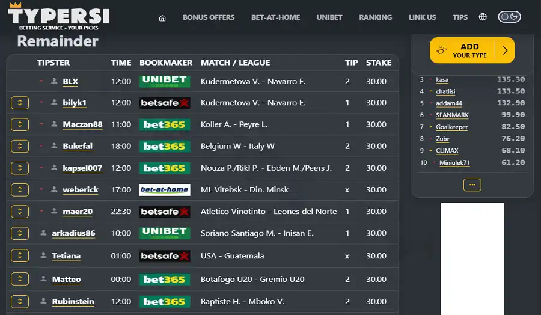Open tipster Rubinstein profile link
Image resolution: width=541 pixels, height=315 pixels.
[x=73, y=302]
